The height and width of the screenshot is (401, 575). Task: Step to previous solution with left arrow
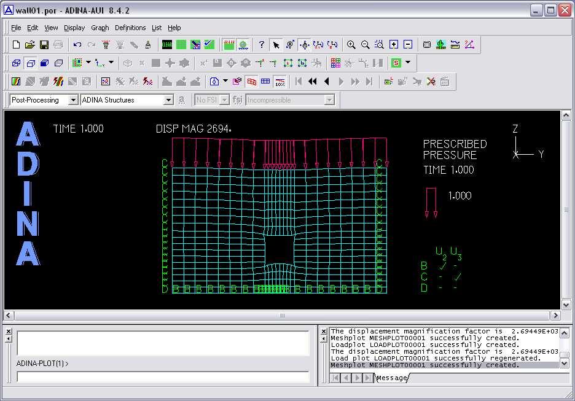(x=327, y=82)
